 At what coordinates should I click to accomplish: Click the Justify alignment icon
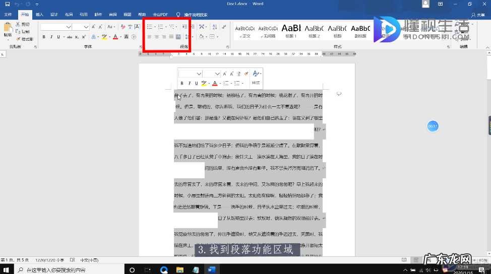[x=171, y=37]
